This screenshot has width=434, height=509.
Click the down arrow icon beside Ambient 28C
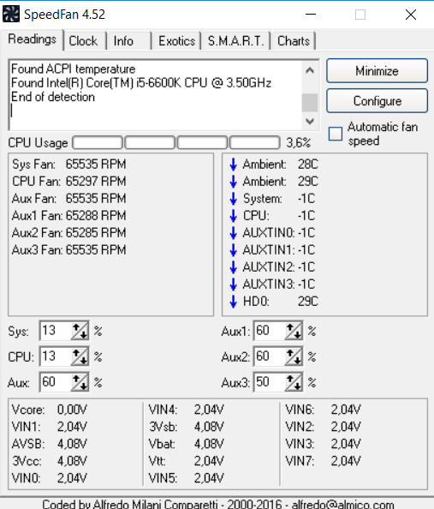(233, 165)
